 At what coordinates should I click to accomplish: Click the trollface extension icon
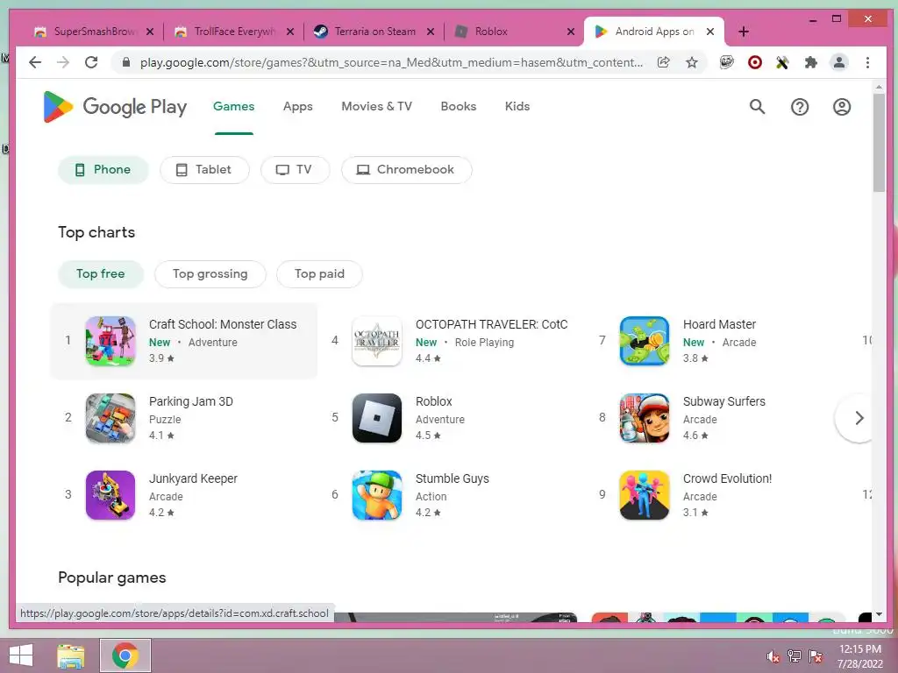point(727,62)
